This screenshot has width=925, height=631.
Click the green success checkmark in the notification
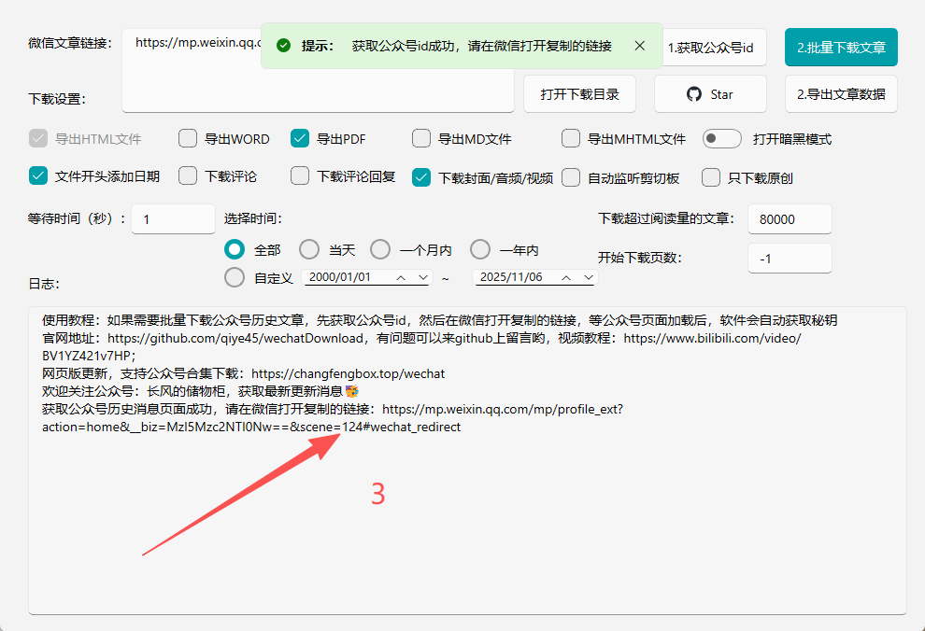point(282,44)
